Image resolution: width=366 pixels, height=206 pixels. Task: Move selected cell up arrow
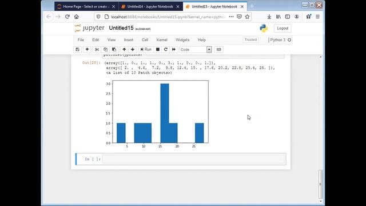pyautogui.click(x=124, y=50)
